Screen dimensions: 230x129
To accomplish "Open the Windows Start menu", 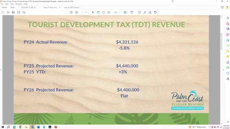I will [x=3, y=127].
